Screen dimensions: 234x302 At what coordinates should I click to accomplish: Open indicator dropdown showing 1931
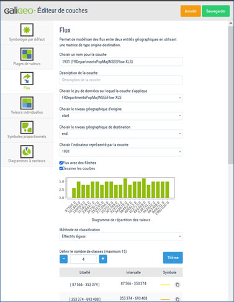[x=121, y=152]
